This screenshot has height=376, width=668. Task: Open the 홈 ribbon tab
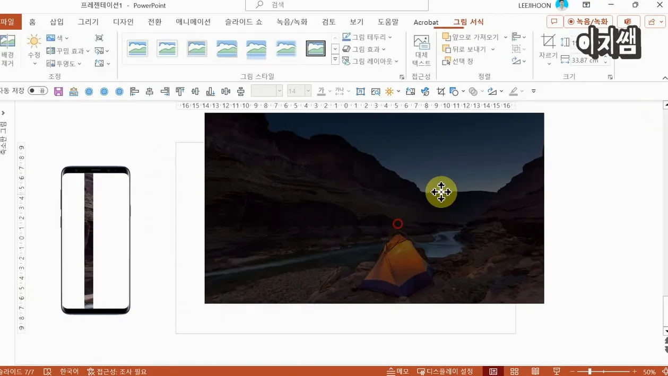32,22
